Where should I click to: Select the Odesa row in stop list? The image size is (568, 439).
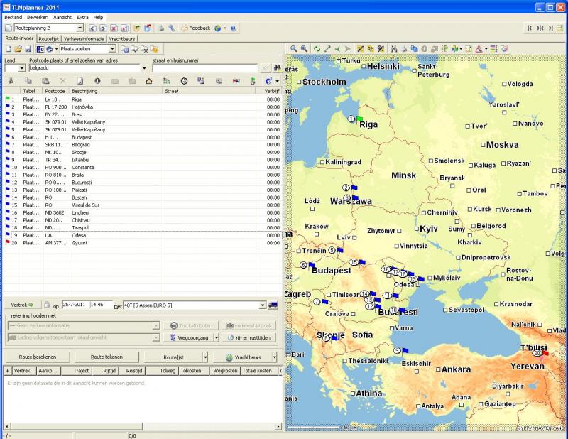tap(143, 235)
